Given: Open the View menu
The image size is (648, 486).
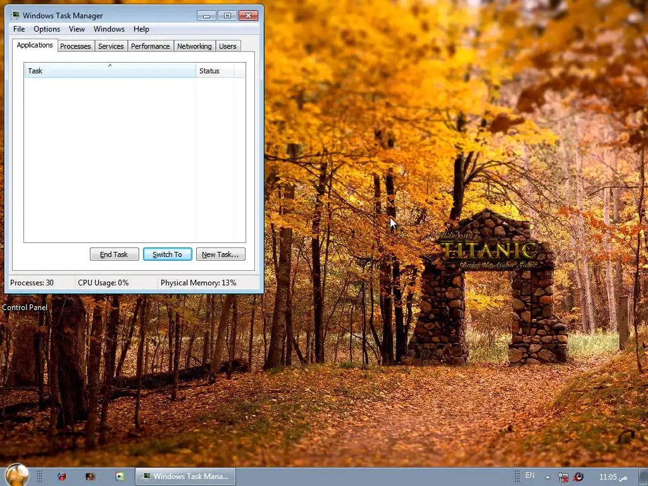Looking at the screenshot, I should tap(77, 29).
